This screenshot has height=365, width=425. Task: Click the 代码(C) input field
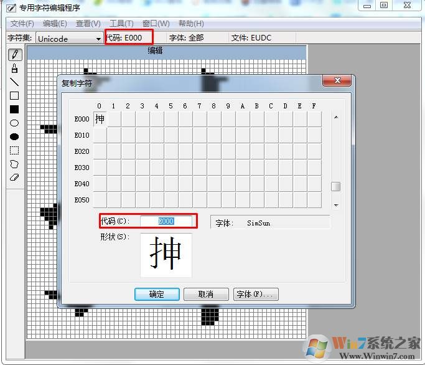click(166, 221)
